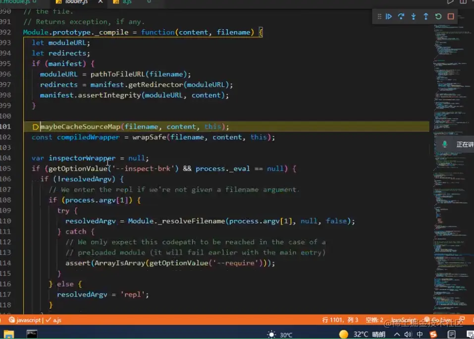This screenshot has height=339, width=474.
Task: Click 'getRedirector' method call
Action: coord(156,85)
